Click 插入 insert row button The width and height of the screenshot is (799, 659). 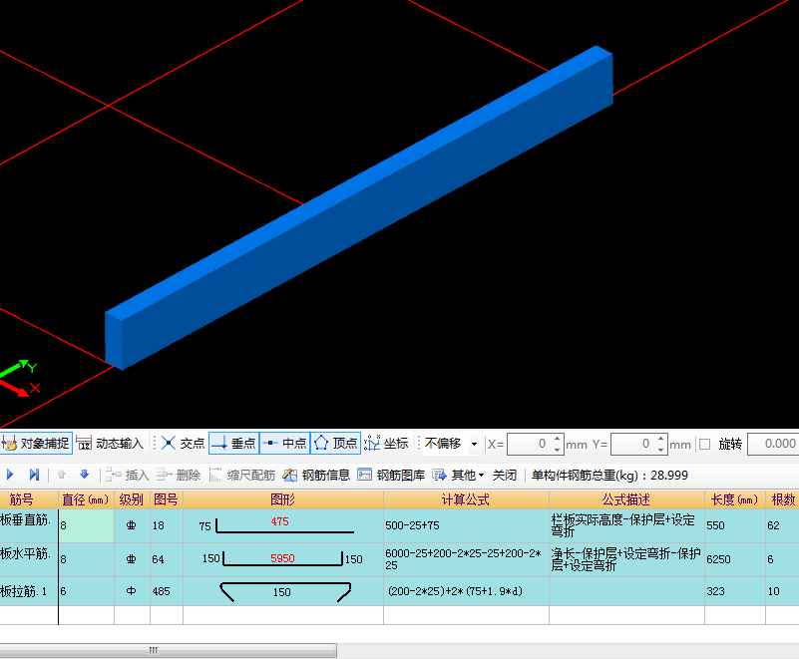click(x=127, y=476)
